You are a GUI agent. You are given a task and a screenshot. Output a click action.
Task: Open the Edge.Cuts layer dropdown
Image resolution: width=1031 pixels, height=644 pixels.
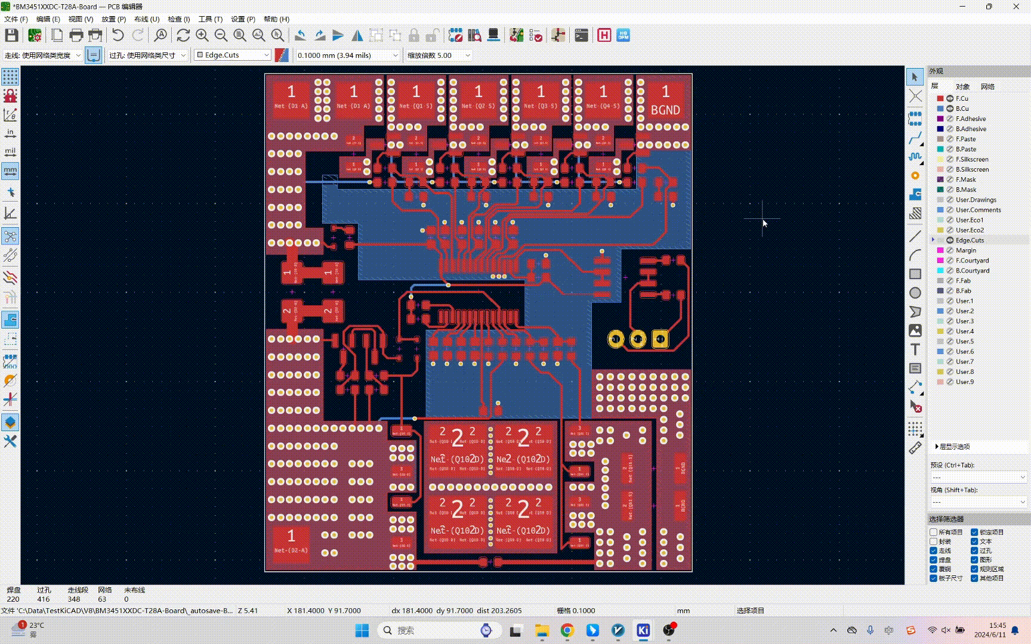click(x=233, y=55)
